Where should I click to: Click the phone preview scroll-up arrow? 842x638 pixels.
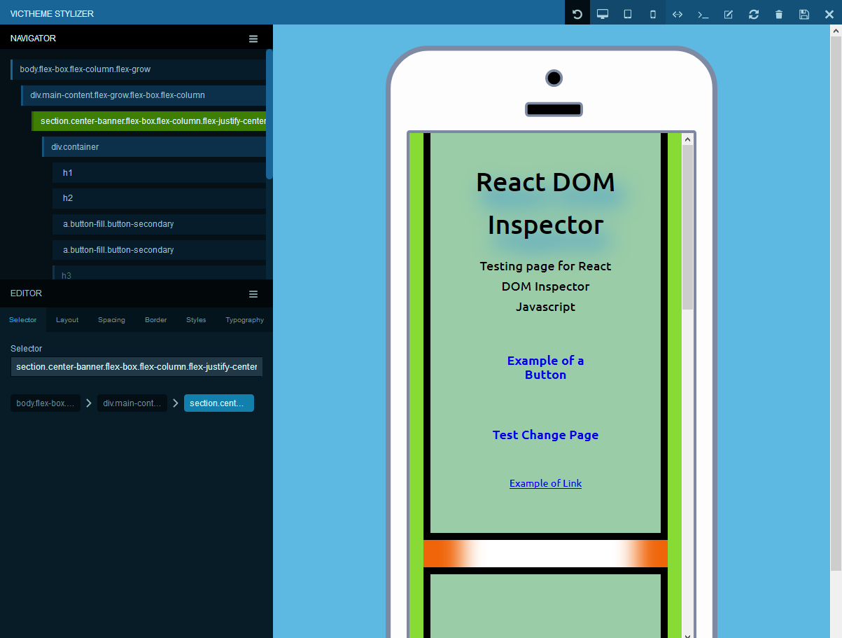(x=687, y=139)
